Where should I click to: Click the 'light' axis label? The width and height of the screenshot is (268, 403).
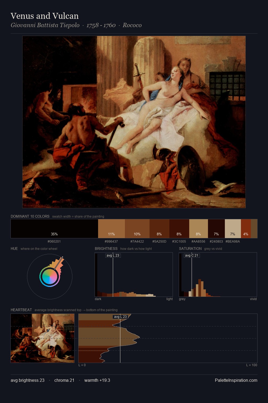pos(169,299)
